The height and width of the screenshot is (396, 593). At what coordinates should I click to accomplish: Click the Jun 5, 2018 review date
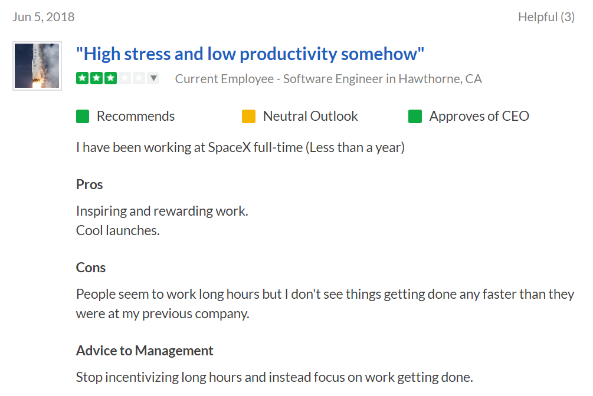[44, 17]
